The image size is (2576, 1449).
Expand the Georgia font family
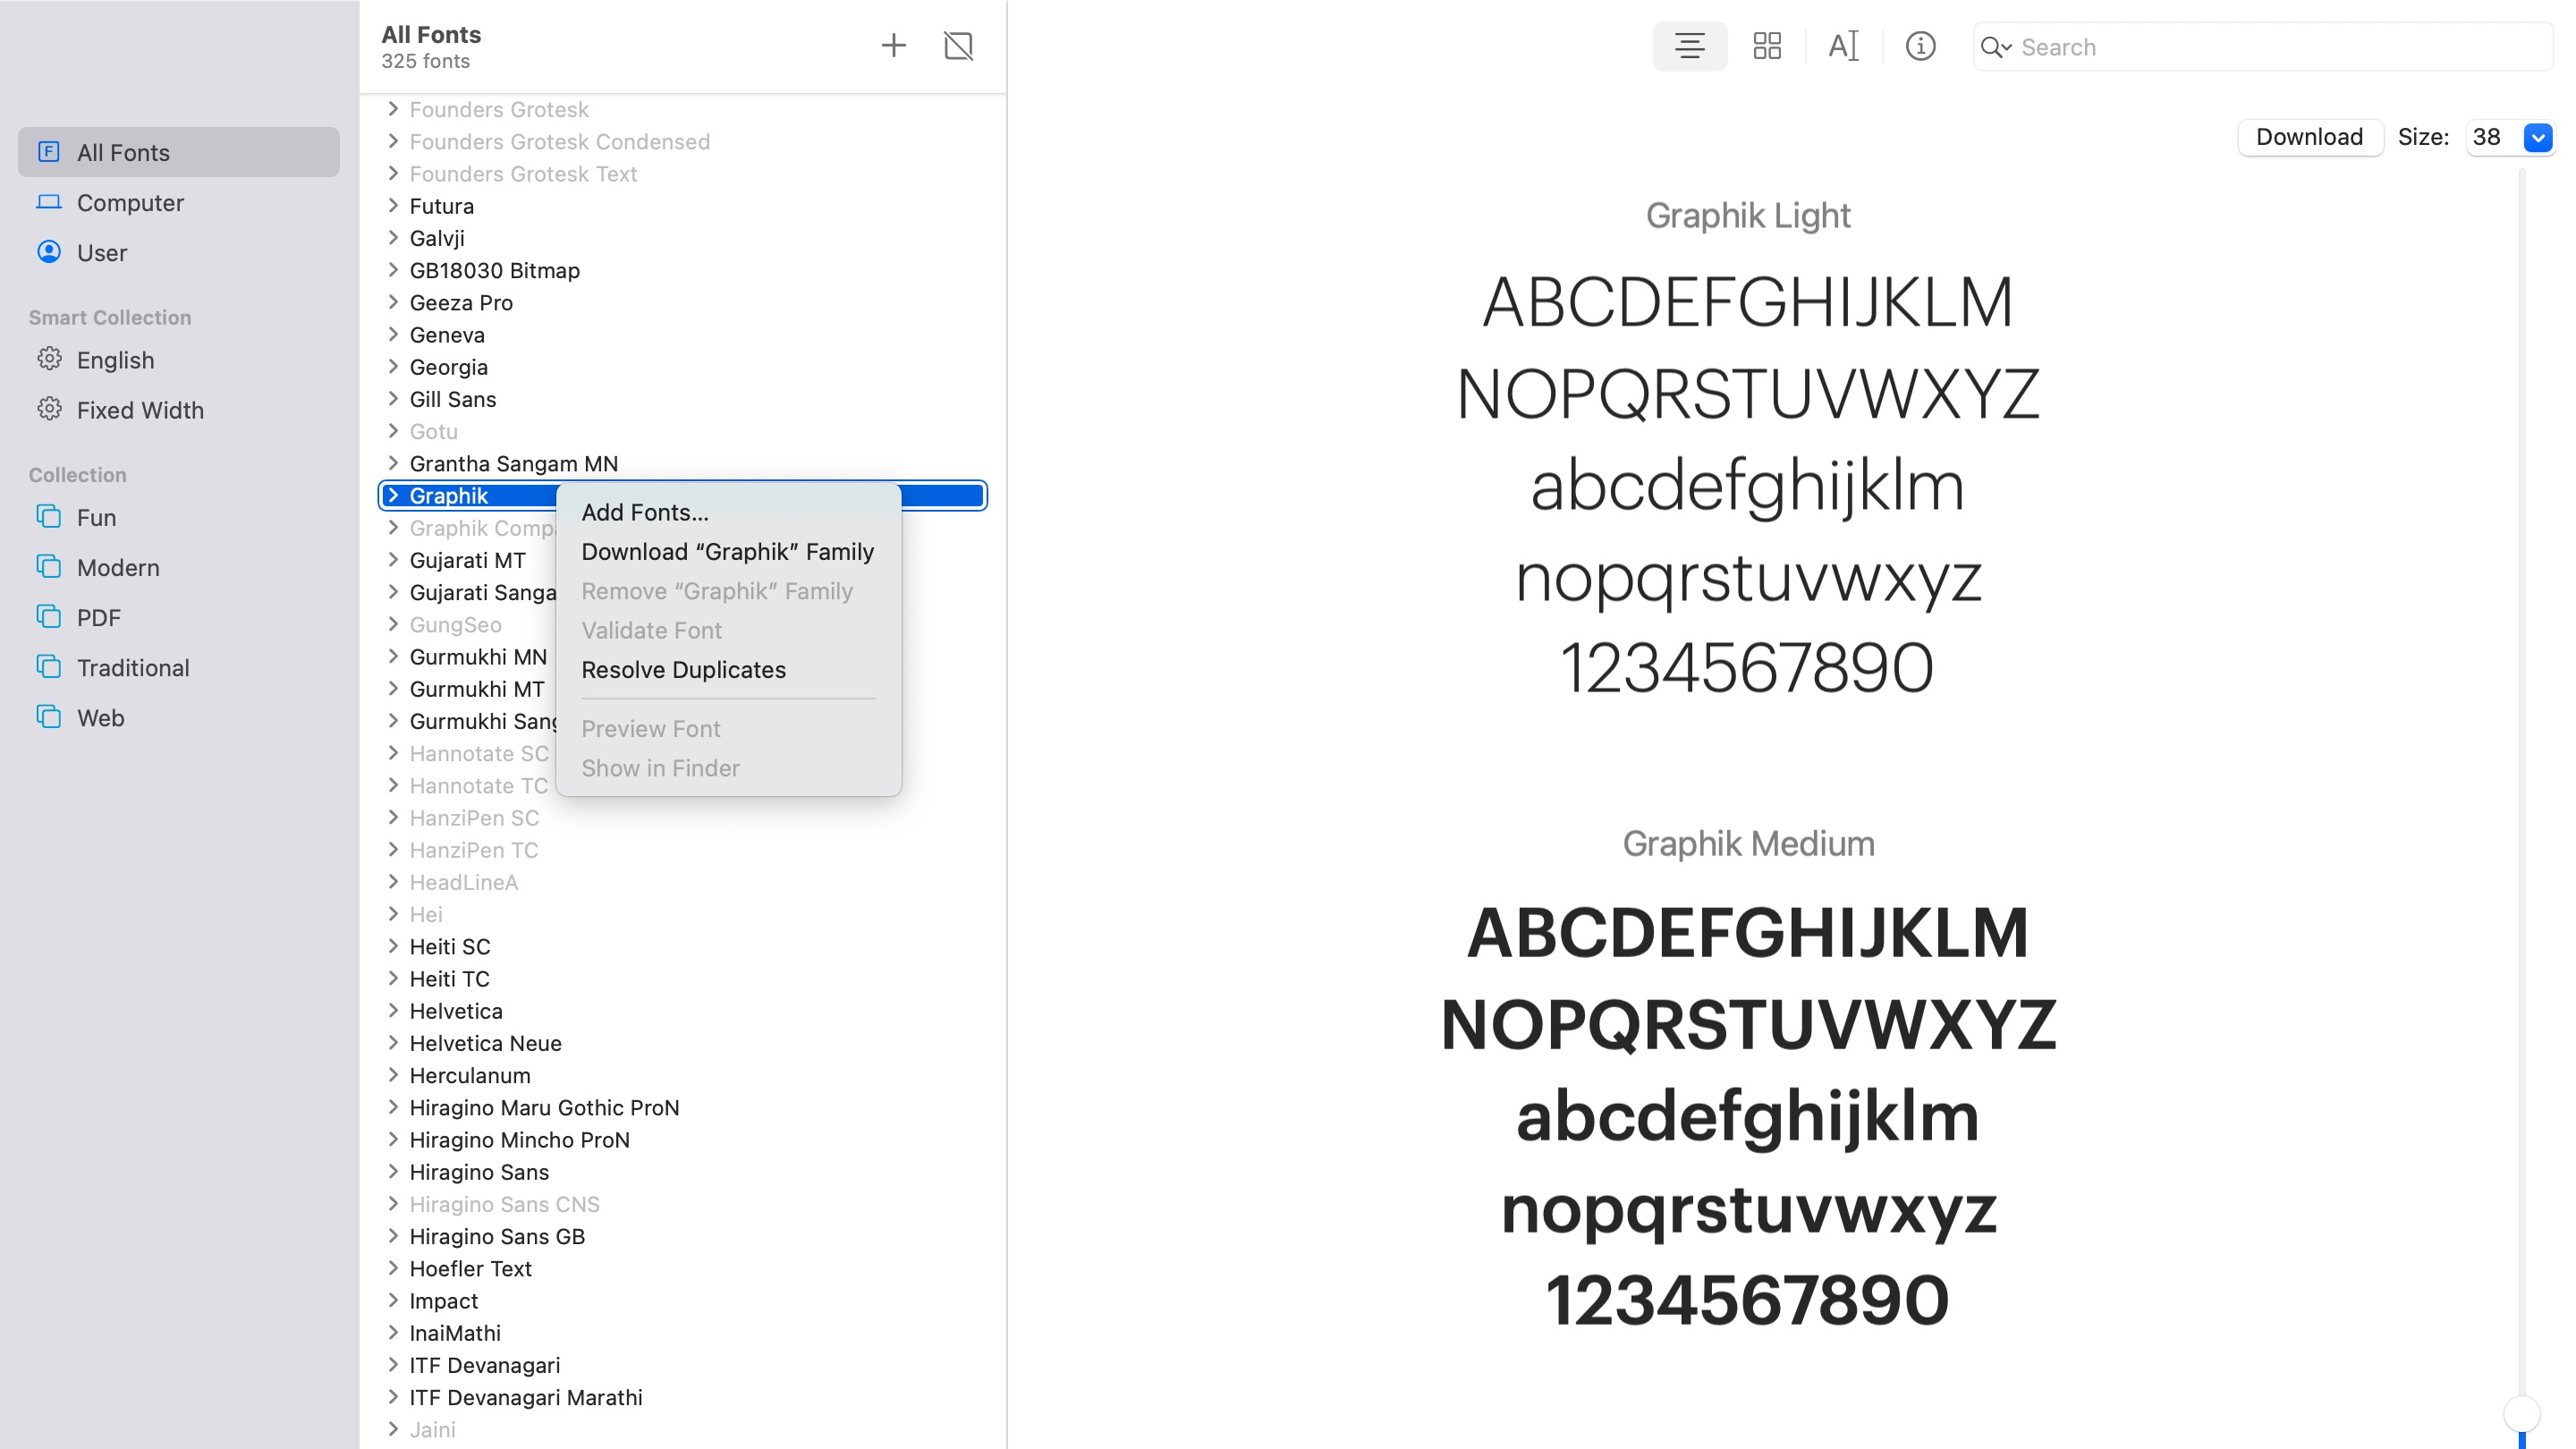point(393,367)
